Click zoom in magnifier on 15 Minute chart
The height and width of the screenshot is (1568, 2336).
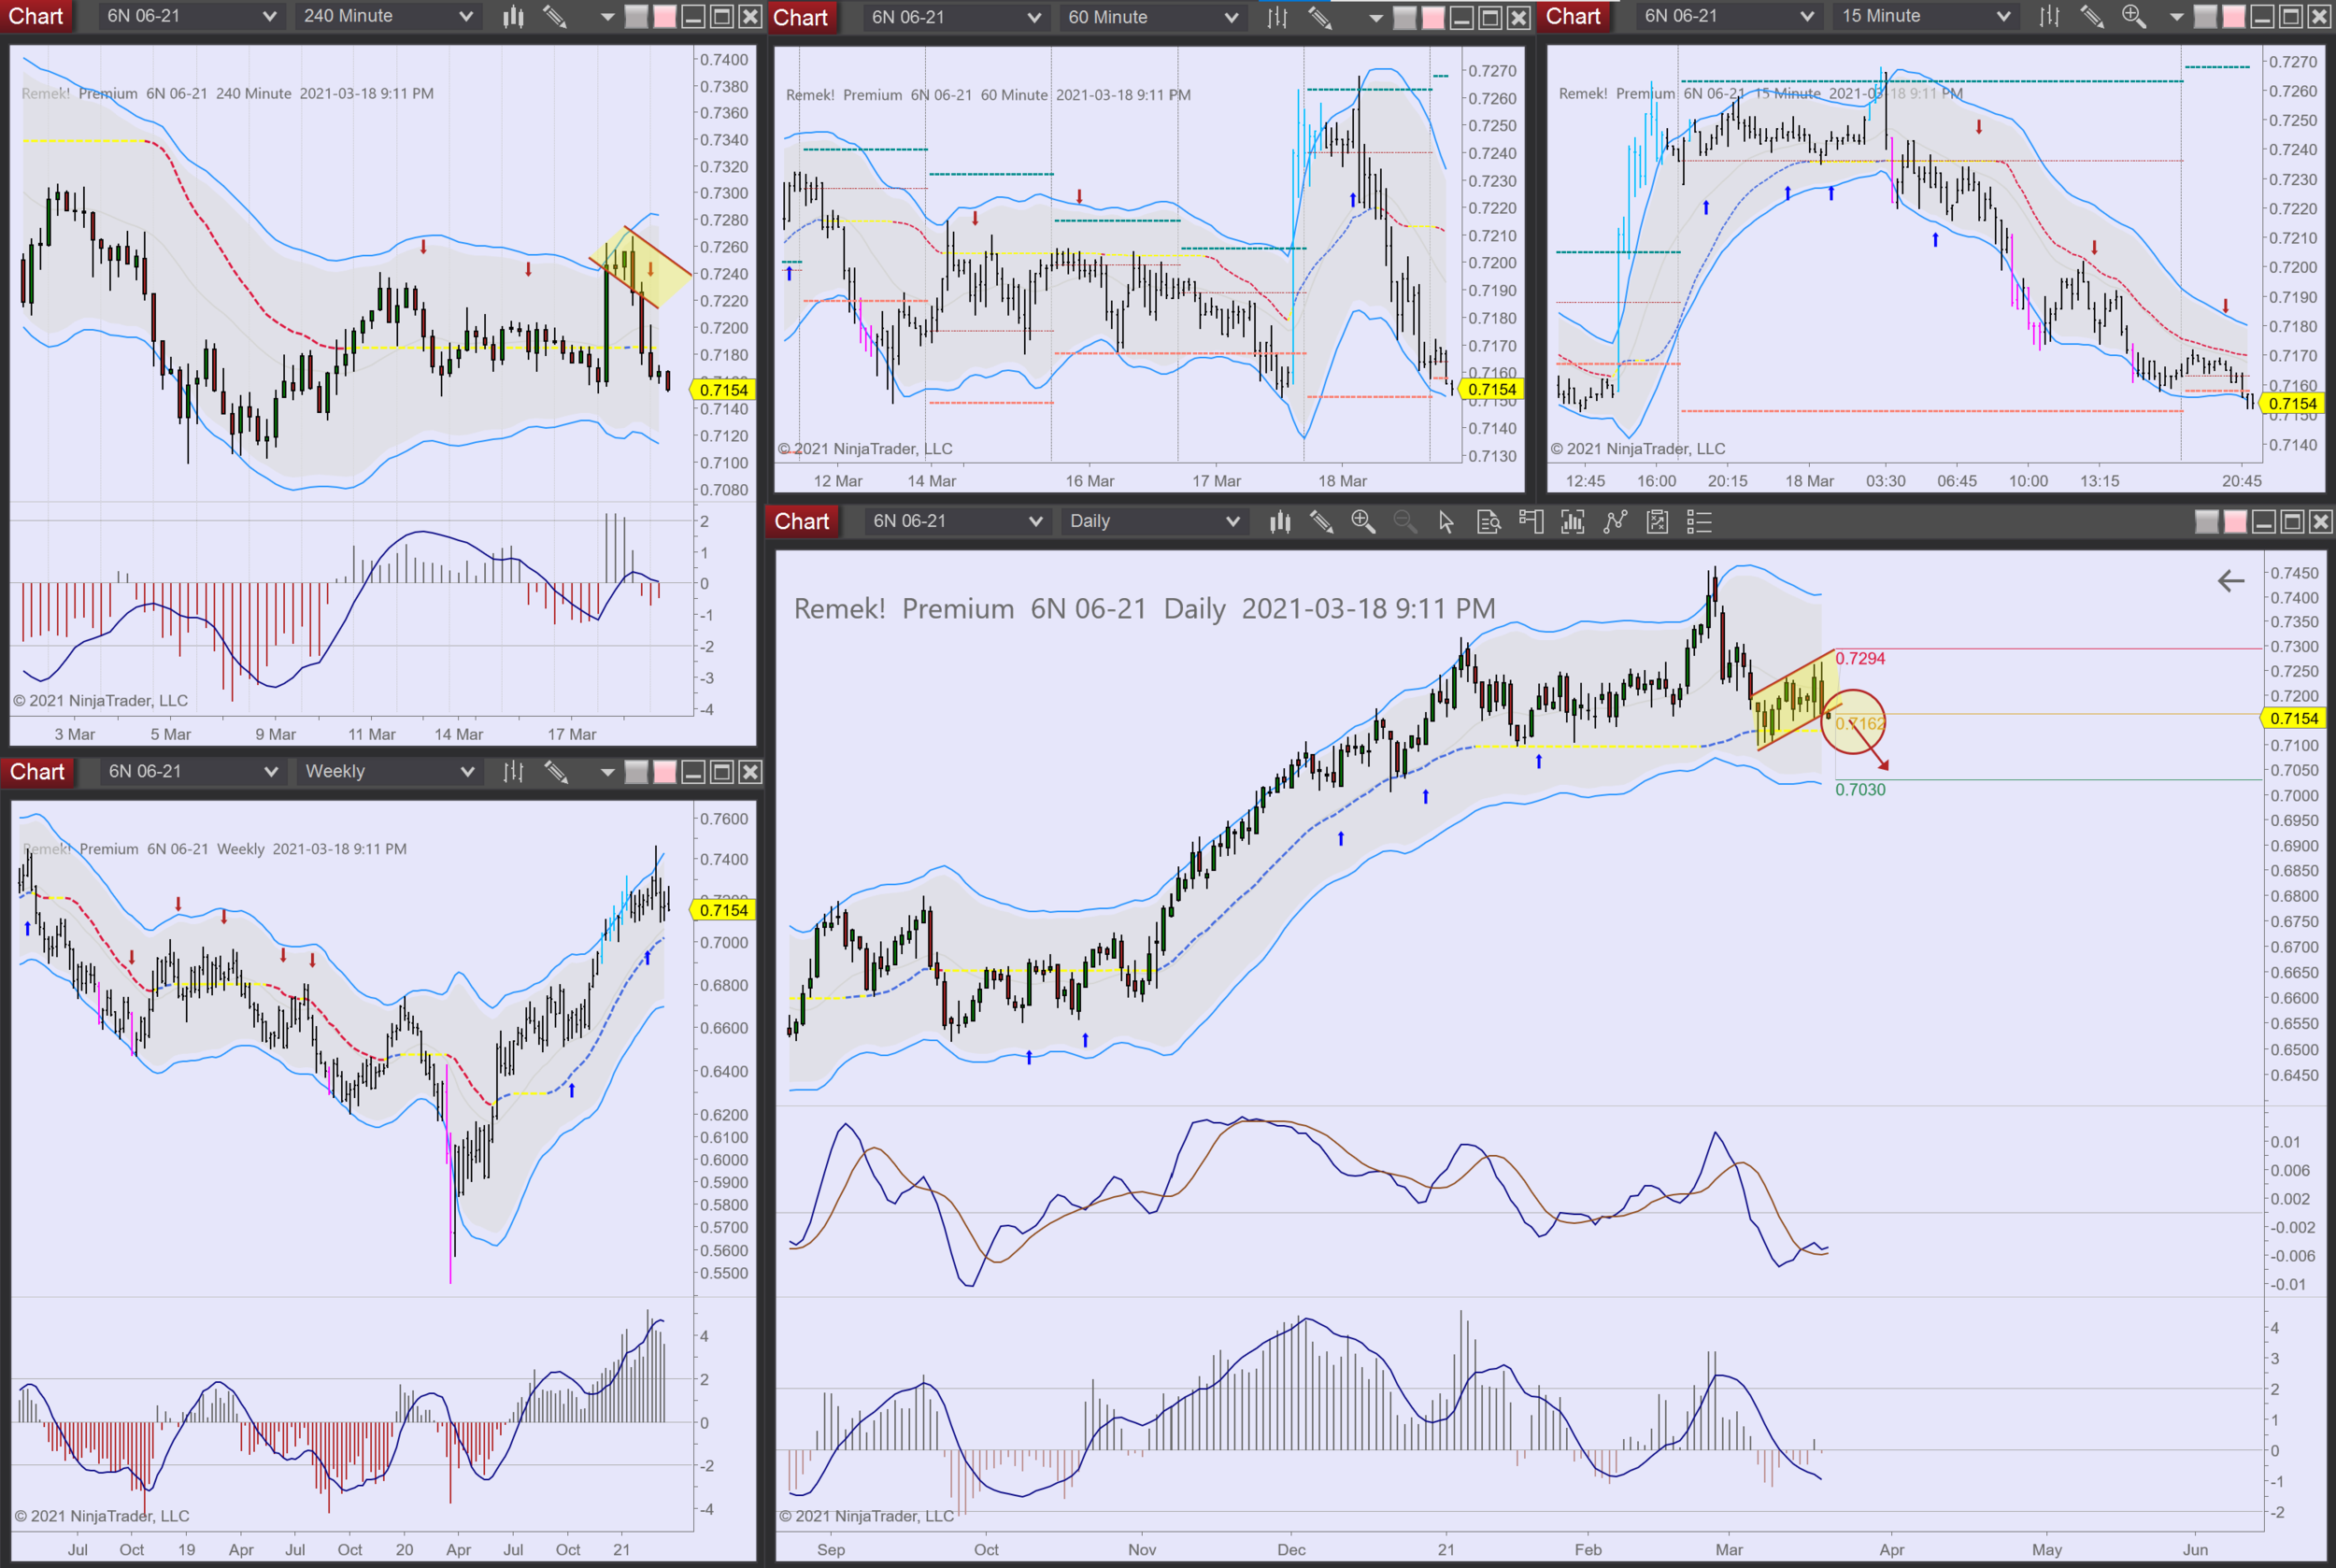click(x=2133, y=16)
